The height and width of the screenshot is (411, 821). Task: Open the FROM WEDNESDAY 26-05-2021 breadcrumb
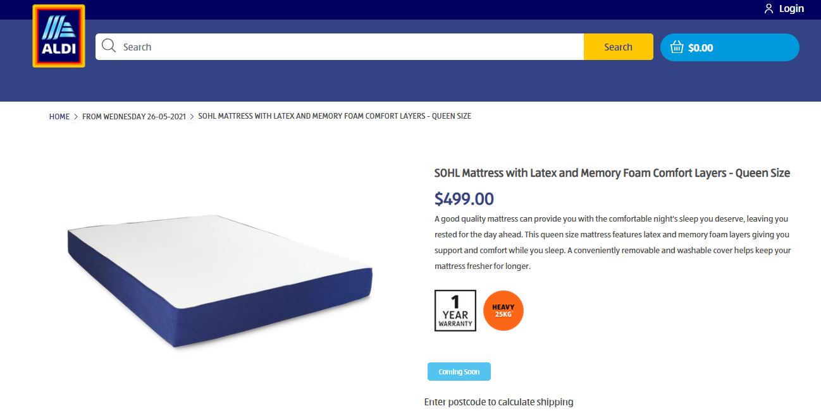pos(133,116)
